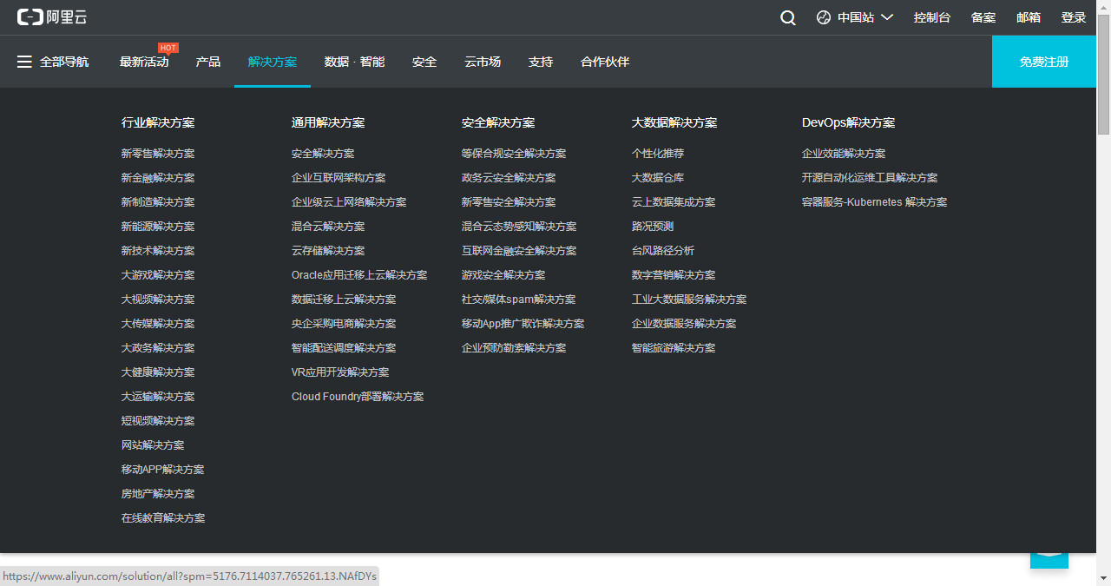The height and width of the screenshot is (586, 1111).
Task: Open 混合云解决方案
Action: (328, 227)
